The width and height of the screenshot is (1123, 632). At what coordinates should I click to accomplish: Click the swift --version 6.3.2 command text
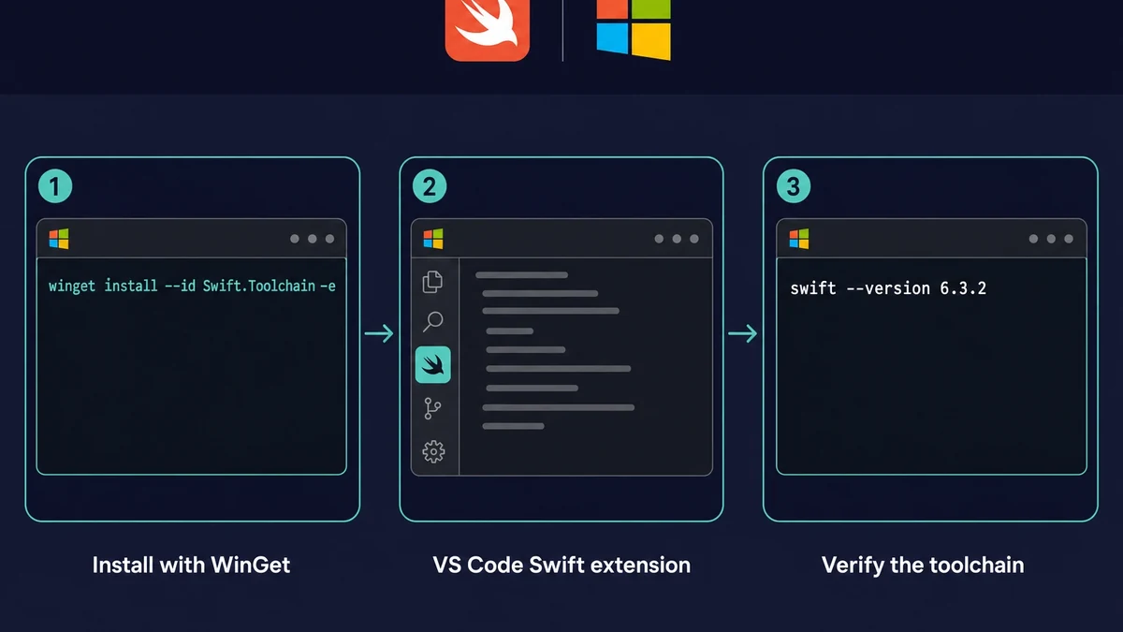[x=888, y=288]
